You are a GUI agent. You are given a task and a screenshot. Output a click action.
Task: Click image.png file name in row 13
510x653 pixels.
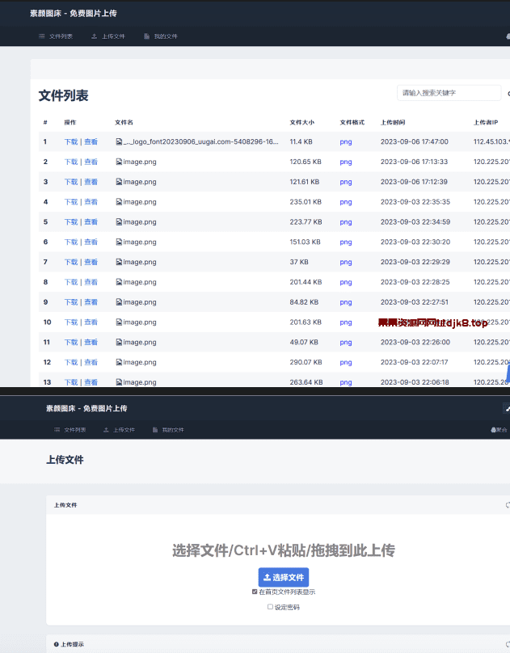point(140,382)
